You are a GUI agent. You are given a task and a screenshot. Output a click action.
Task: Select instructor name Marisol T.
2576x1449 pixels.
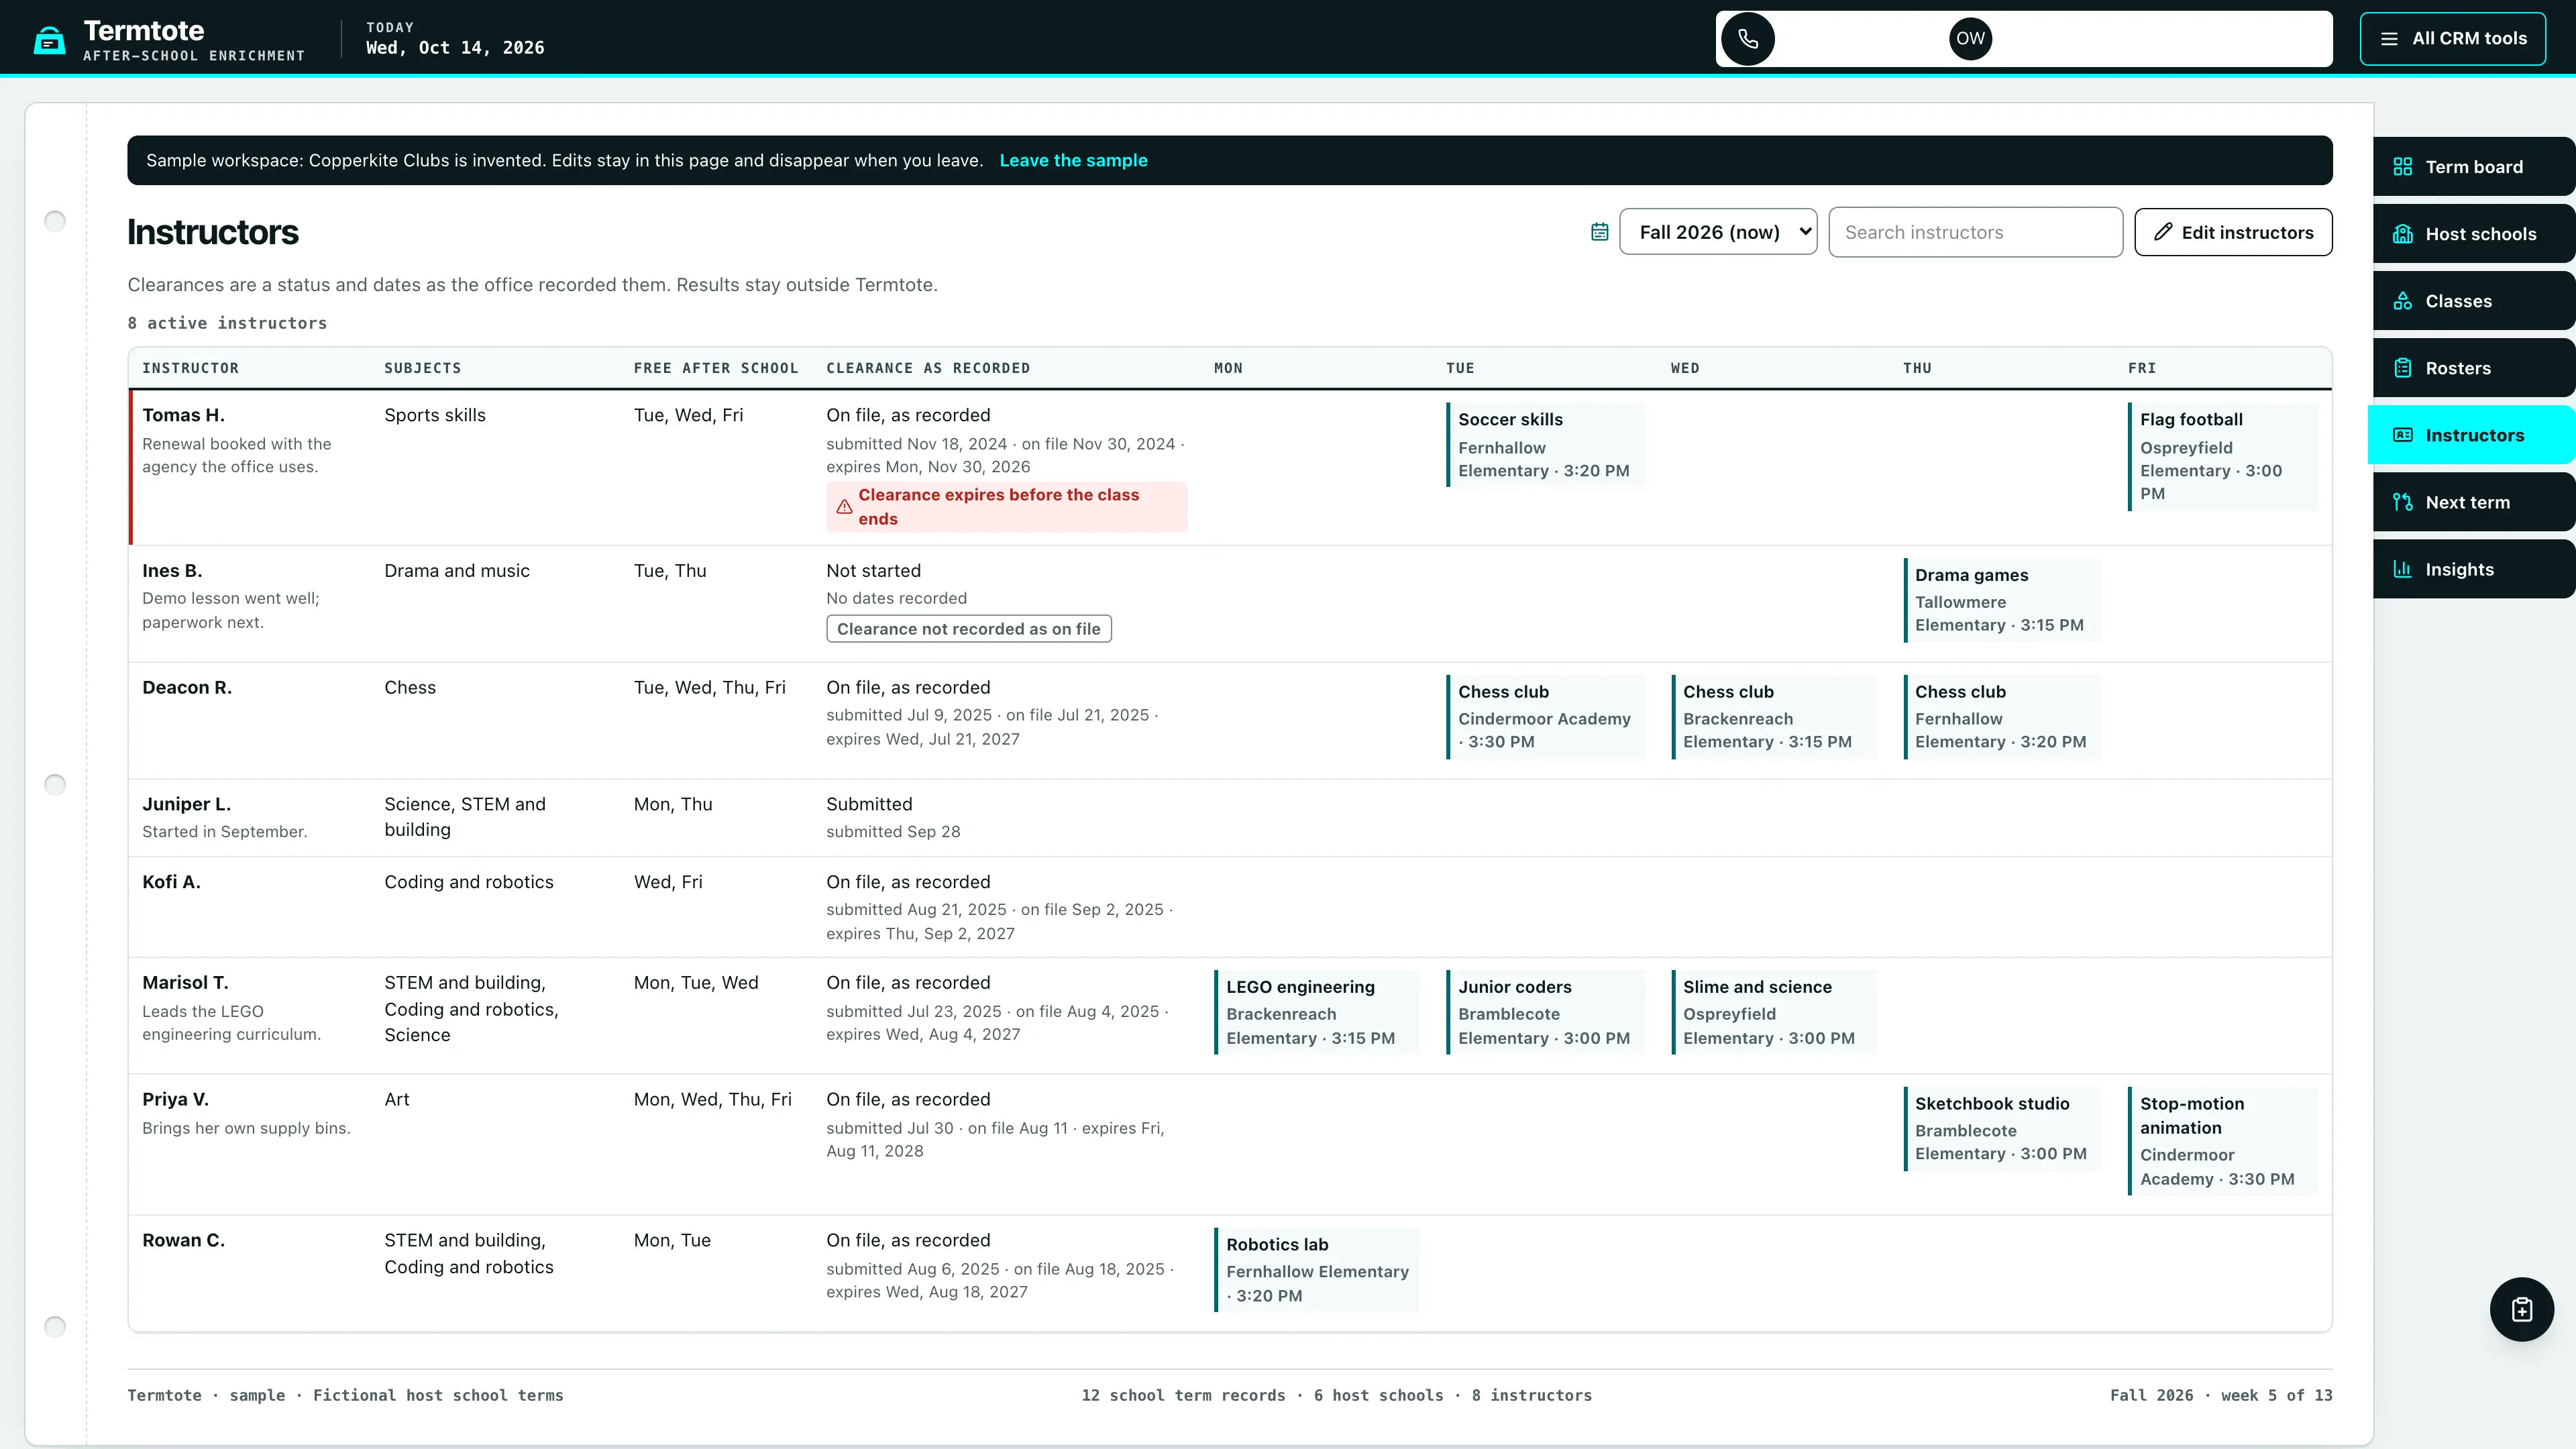pyautogui.click(x=185, y=983)
